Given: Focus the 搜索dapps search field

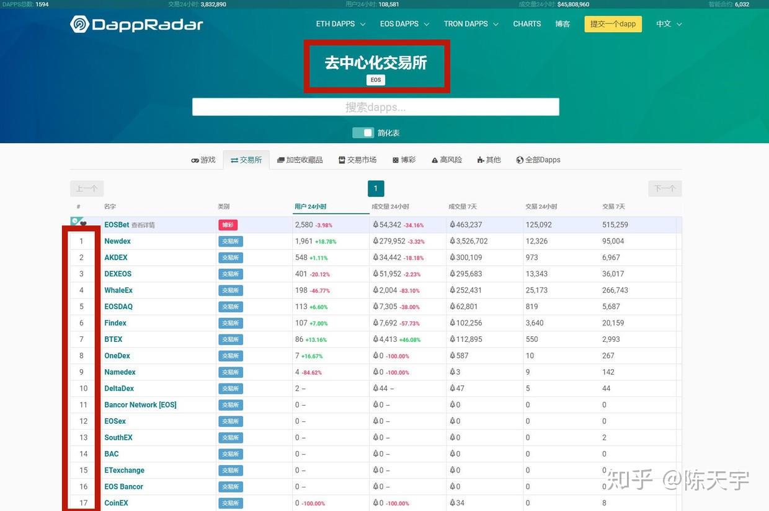Looking at the screenshot, I should 376,107.
